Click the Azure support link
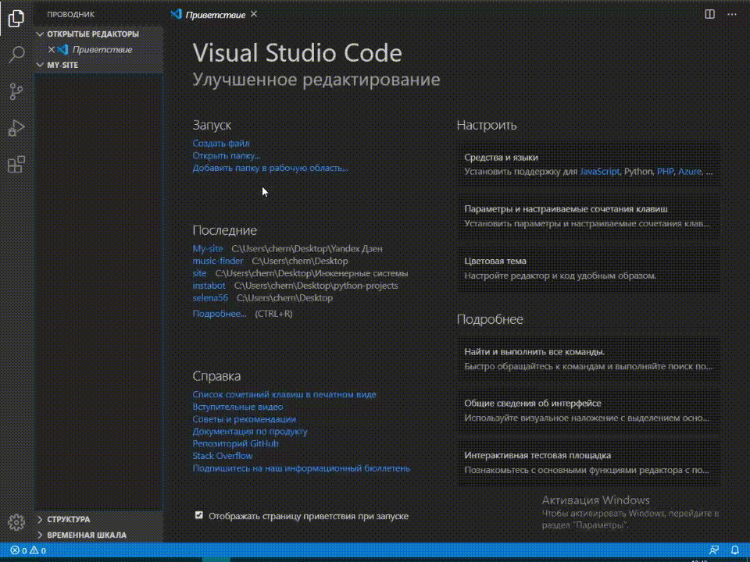 [689, 172]
